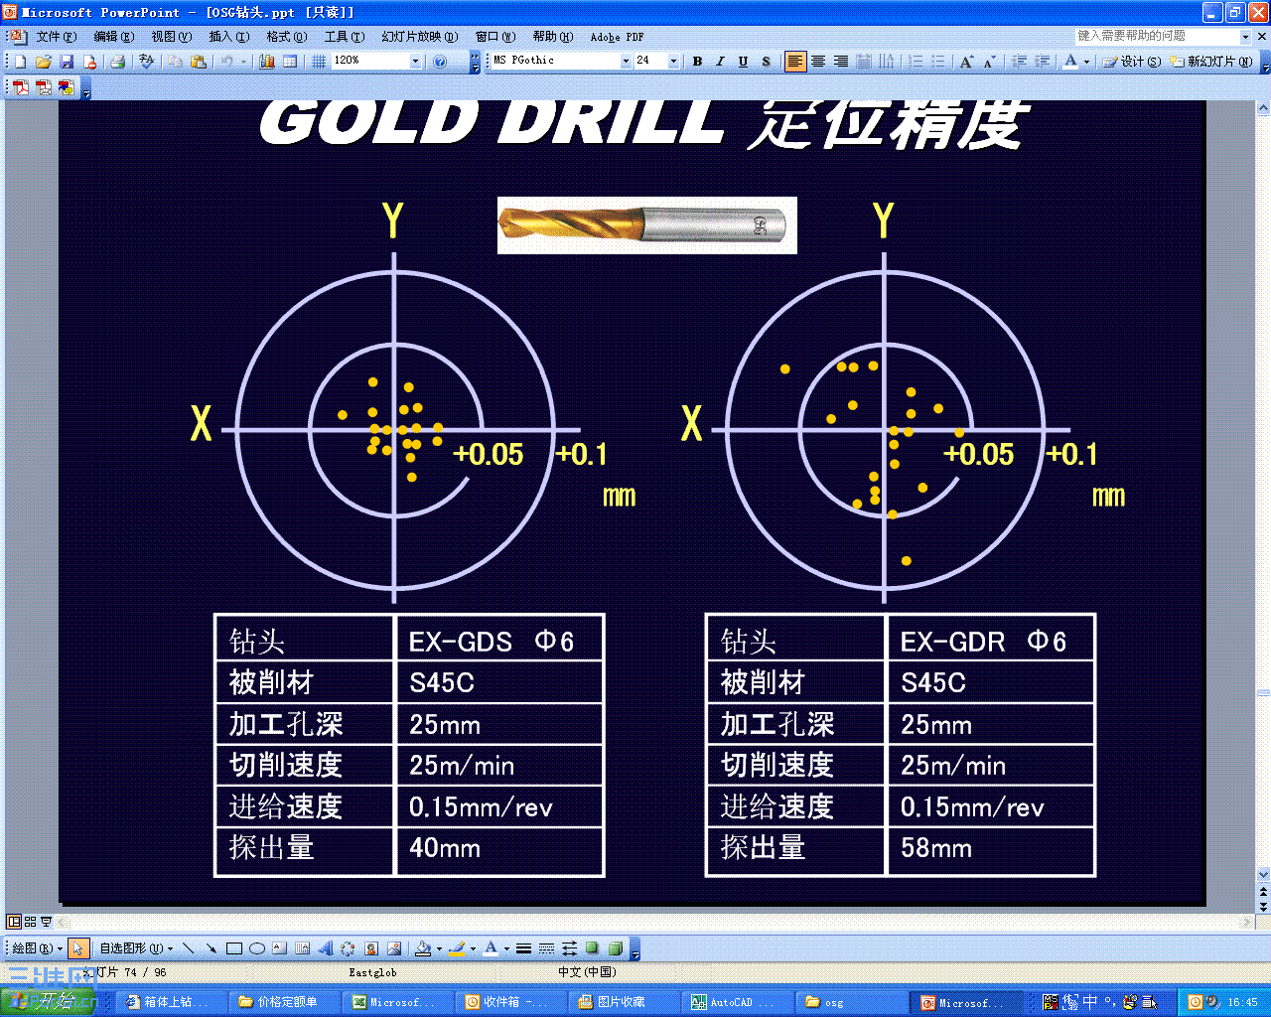Image resolution: width=1271 pixels, height=1017 pixels.
Task: Open the MS PGothic font dropdown
Action: [x=626, y=62]
